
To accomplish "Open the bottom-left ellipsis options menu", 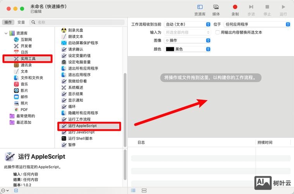I will coord(5,191).
